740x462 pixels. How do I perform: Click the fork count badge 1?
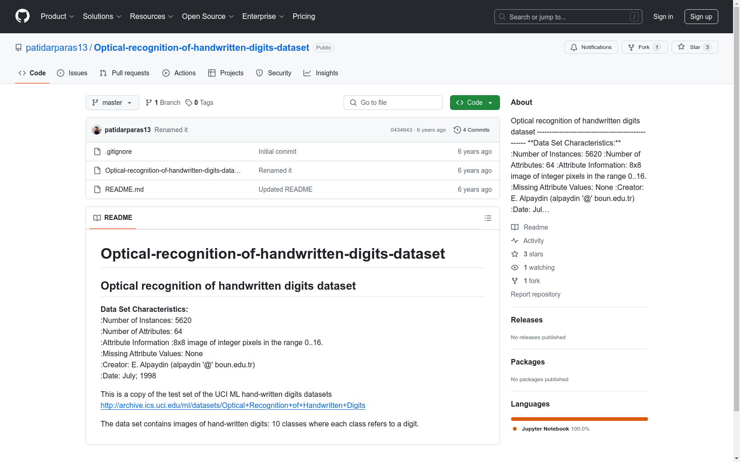[657, 47]
